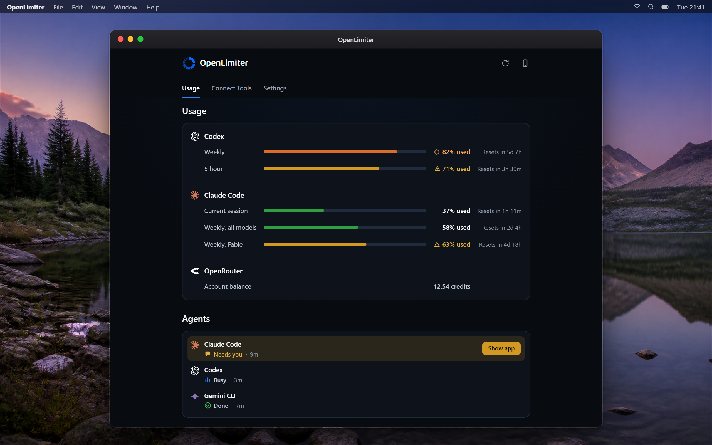Click the Codex logo in Usage card
The height and width of the screenshot is (445, 712).
click(x=195, y=136)
